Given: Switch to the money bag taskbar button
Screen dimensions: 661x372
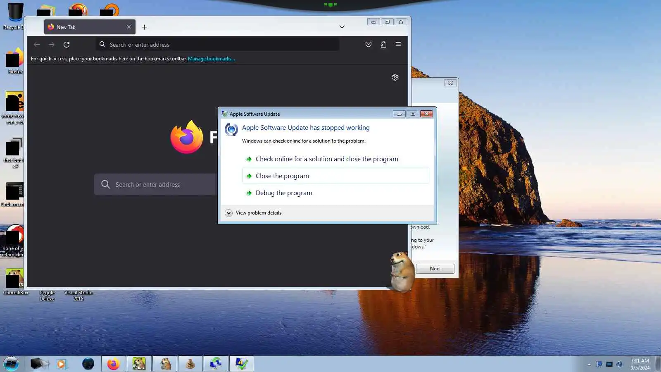Looking at the screenshot, I should [190, 364].
